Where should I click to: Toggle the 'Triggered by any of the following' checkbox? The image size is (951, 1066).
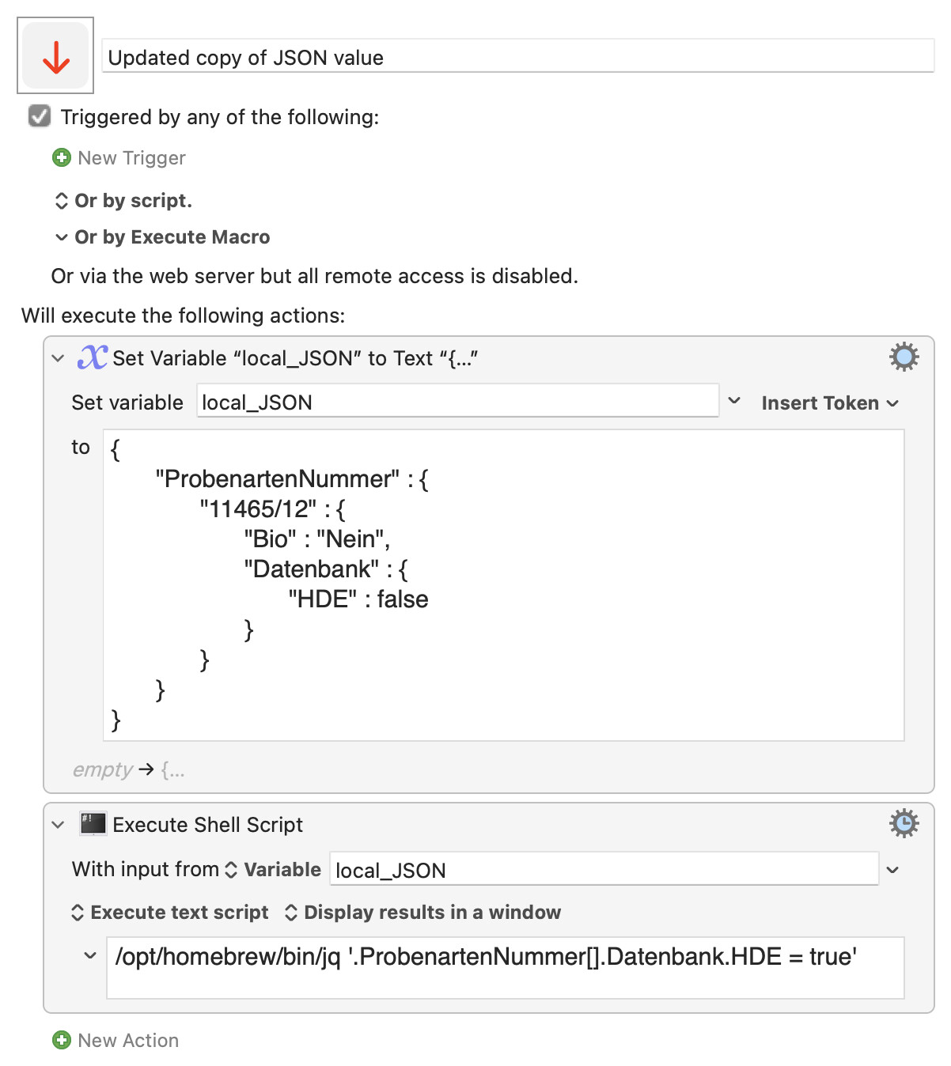[40, 117]
